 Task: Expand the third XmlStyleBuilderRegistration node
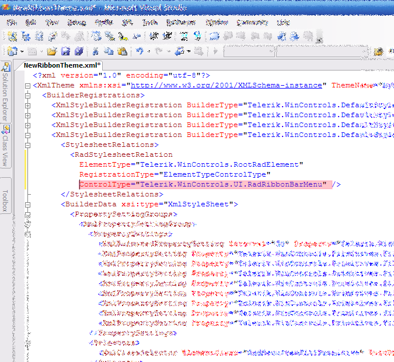click(27, 125)
